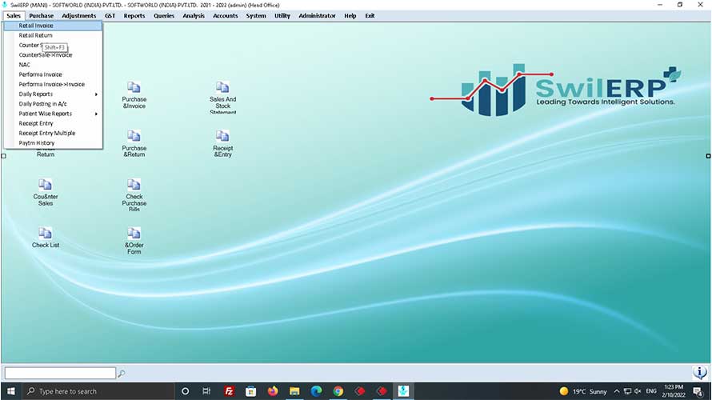This screenshot has height=400, width=712.
Task: Open the Purchase menu
Action: 42,15
